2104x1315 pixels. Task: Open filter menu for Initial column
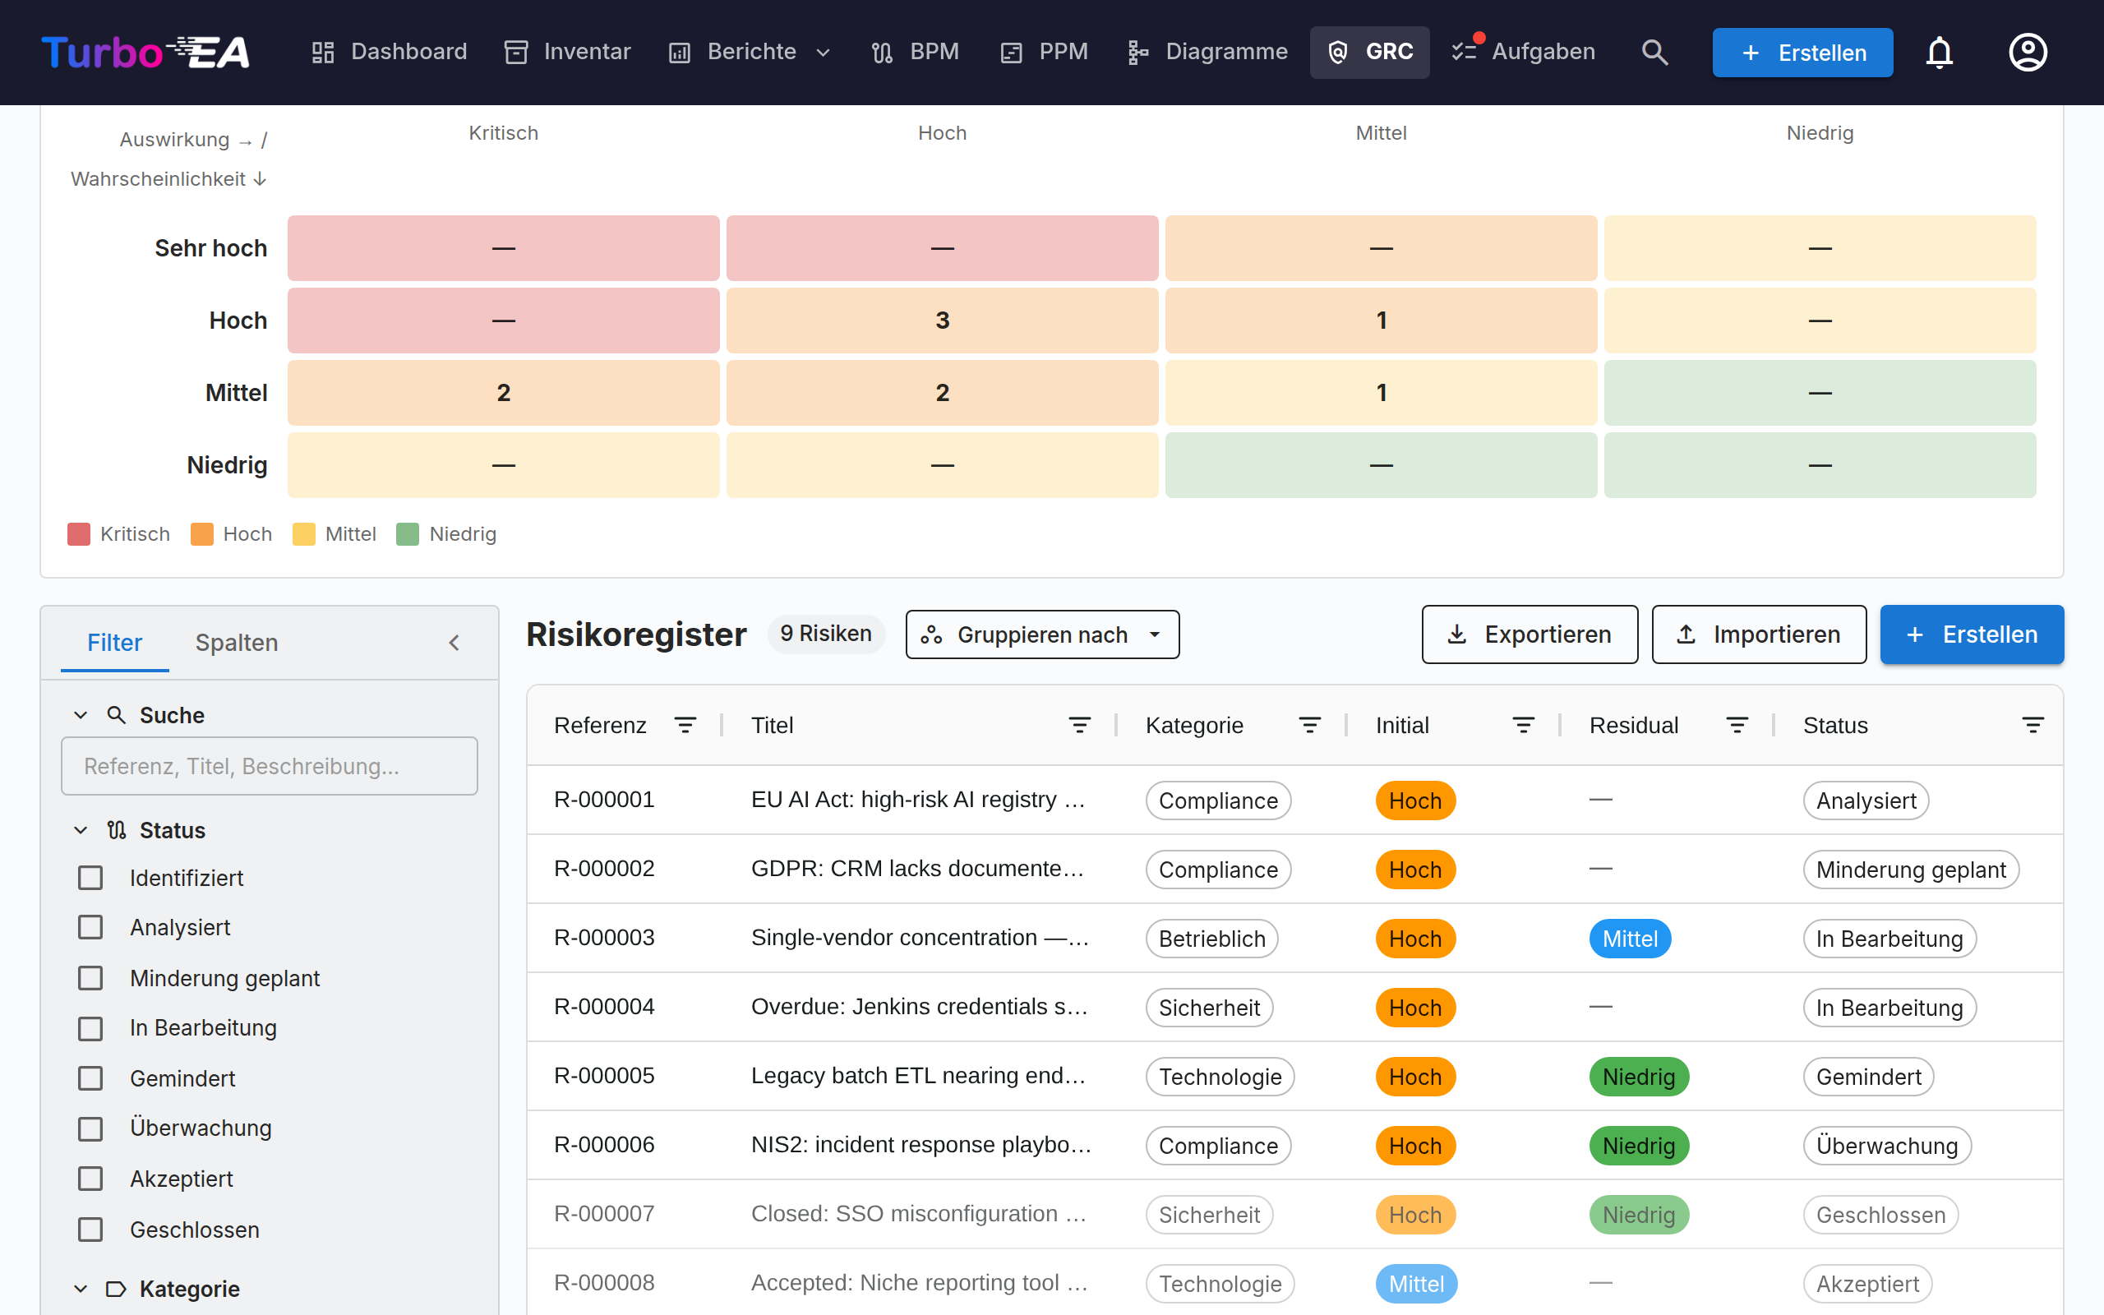[x=1523, y=726]
